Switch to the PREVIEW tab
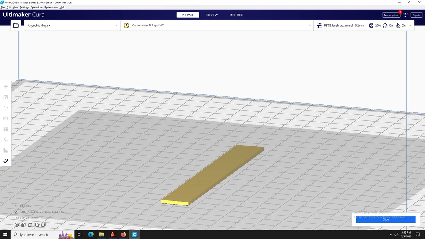The width and height of the screenshot is (425, 239). point(212,15)
